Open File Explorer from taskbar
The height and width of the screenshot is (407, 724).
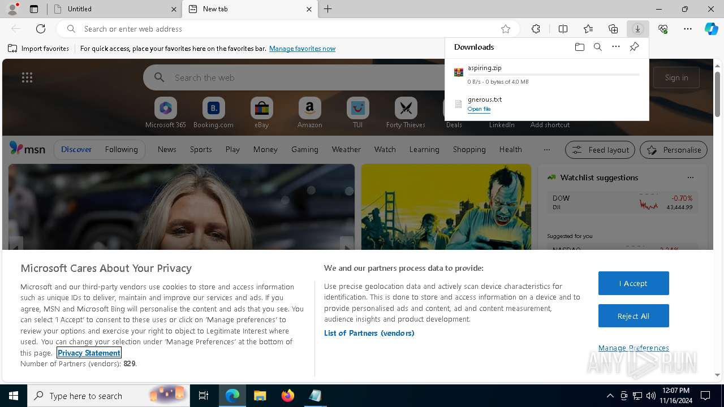coord(260,396)
